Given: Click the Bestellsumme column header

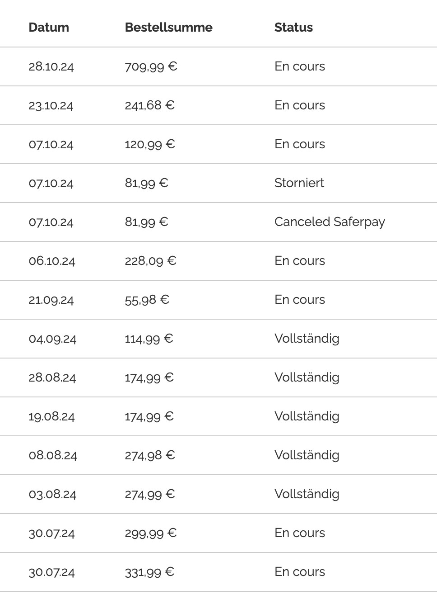Looking at the screenshot, I should click(x=168, y=27).
